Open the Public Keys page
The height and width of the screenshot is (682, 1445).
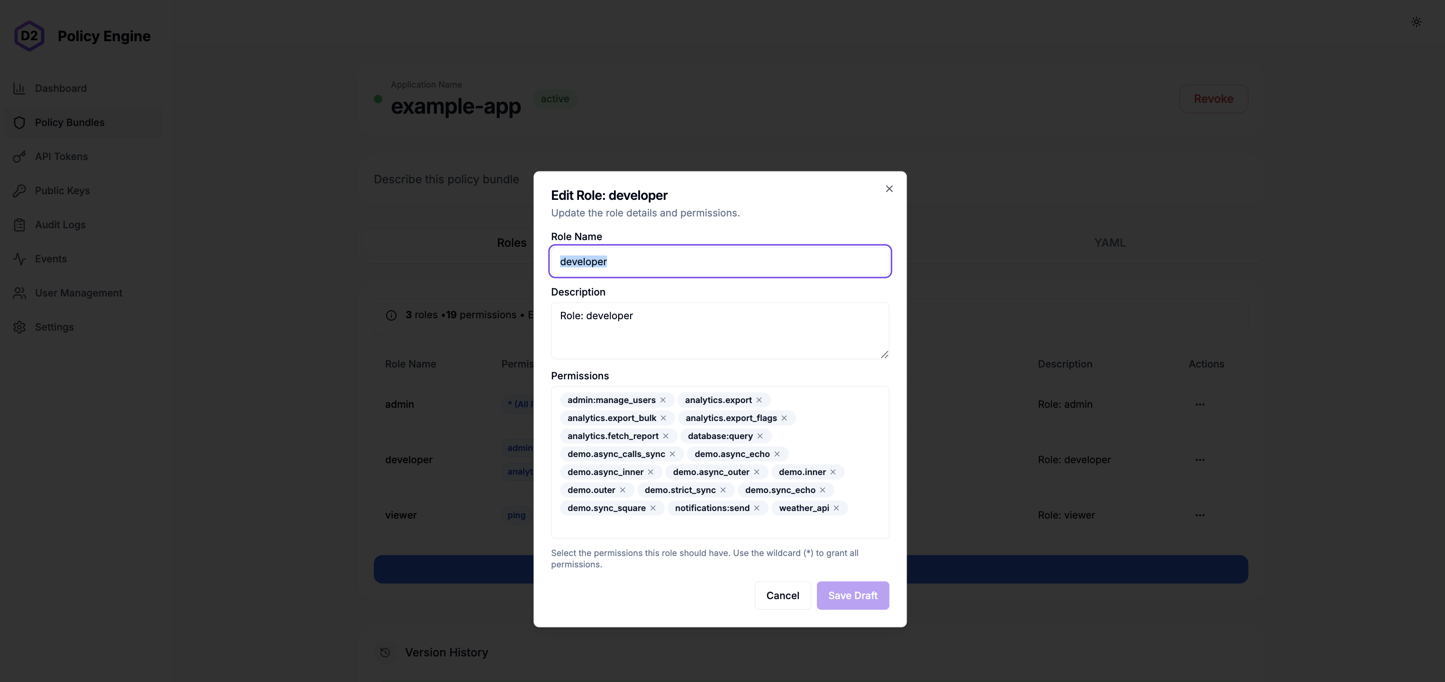tap(62, 191)
